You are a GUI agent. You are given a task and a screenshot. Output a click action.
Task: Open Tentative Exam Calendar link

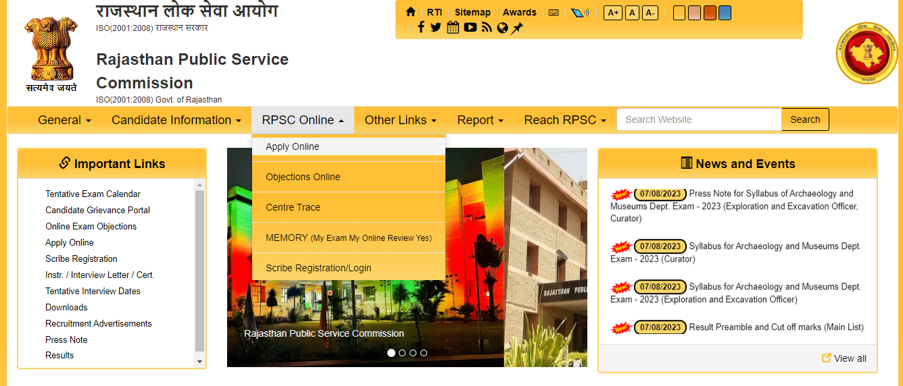tap(93, 194)
